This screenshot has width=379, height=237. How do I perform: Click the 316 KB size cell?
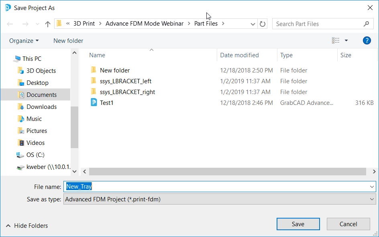coord(364,103)
